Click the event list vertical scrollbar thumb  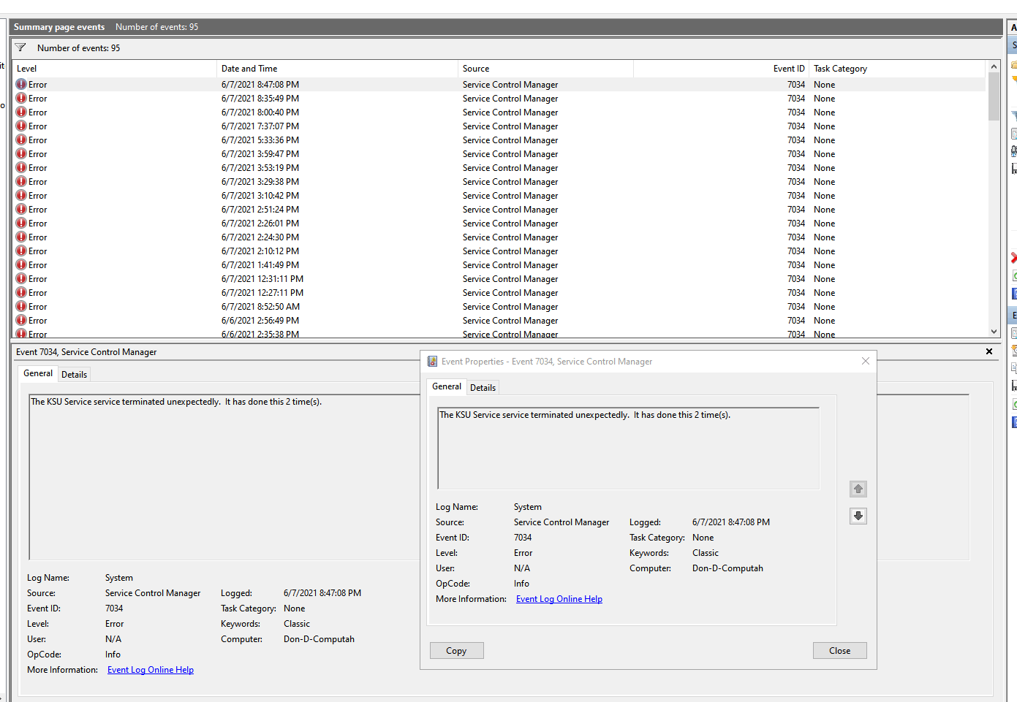pyautogui.click(x=994, y=96)
